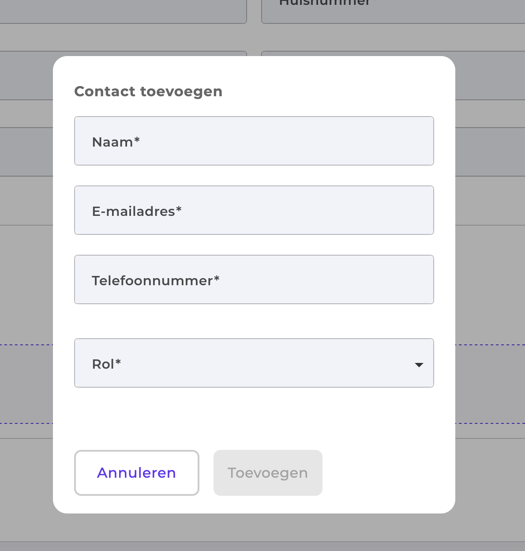Viewport: 525px width, 551px height.
Task: Focus the E-mailadres text field
Action: (x=254, y=210)
